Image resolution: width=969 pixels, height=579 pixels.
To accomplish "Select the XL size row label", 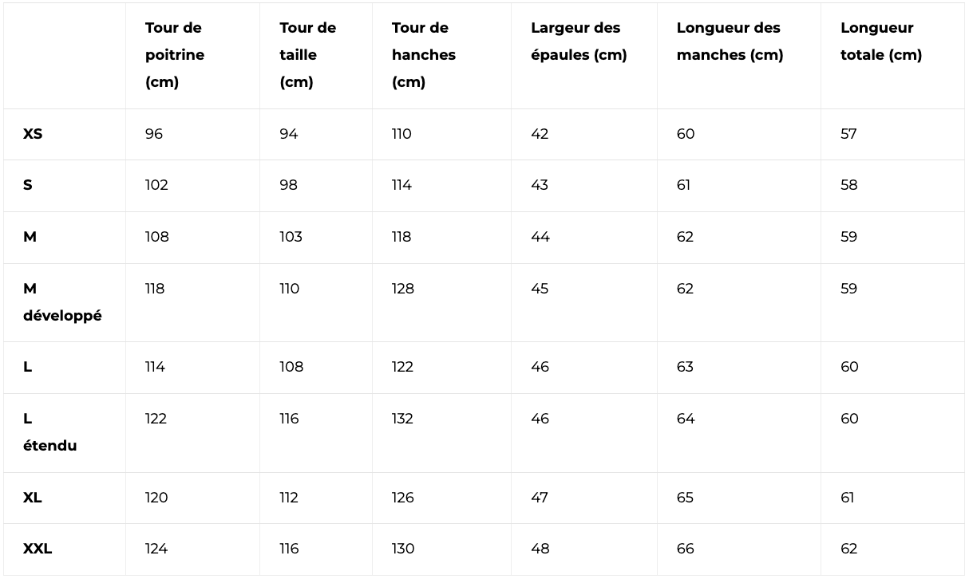I will click(32, 498).
